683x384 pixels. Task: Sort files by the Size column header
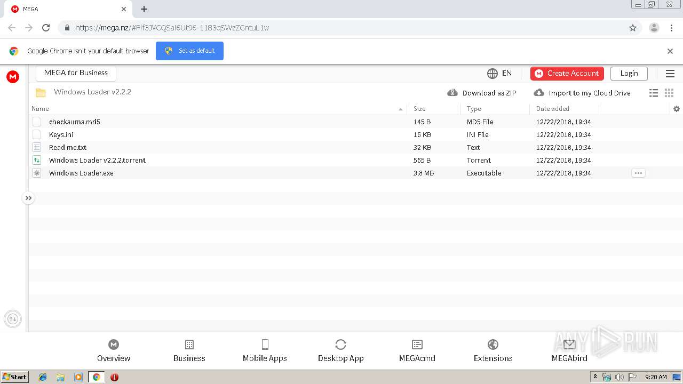(434, 109)
